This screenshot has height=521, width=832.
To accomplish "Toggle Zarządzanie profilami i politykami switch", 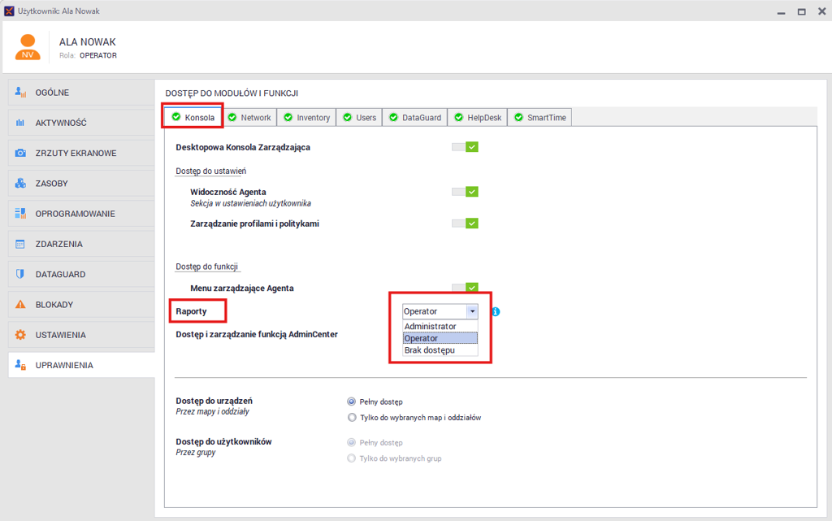I will [x=466, y=224].
